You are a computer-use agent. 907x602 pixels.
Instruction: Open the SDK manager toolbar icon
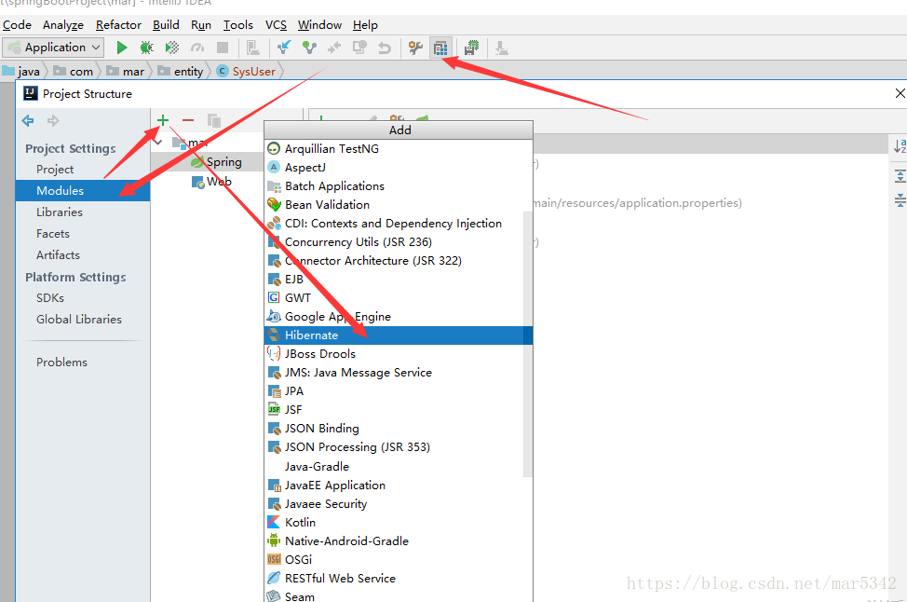(x=471, y=48)
